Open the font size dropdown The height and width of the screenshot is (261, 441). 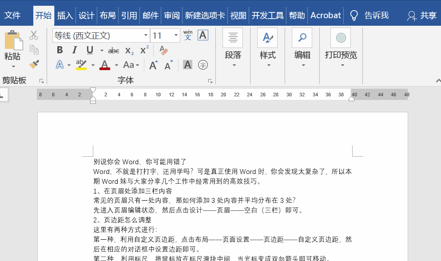click(x=176, y=35)
